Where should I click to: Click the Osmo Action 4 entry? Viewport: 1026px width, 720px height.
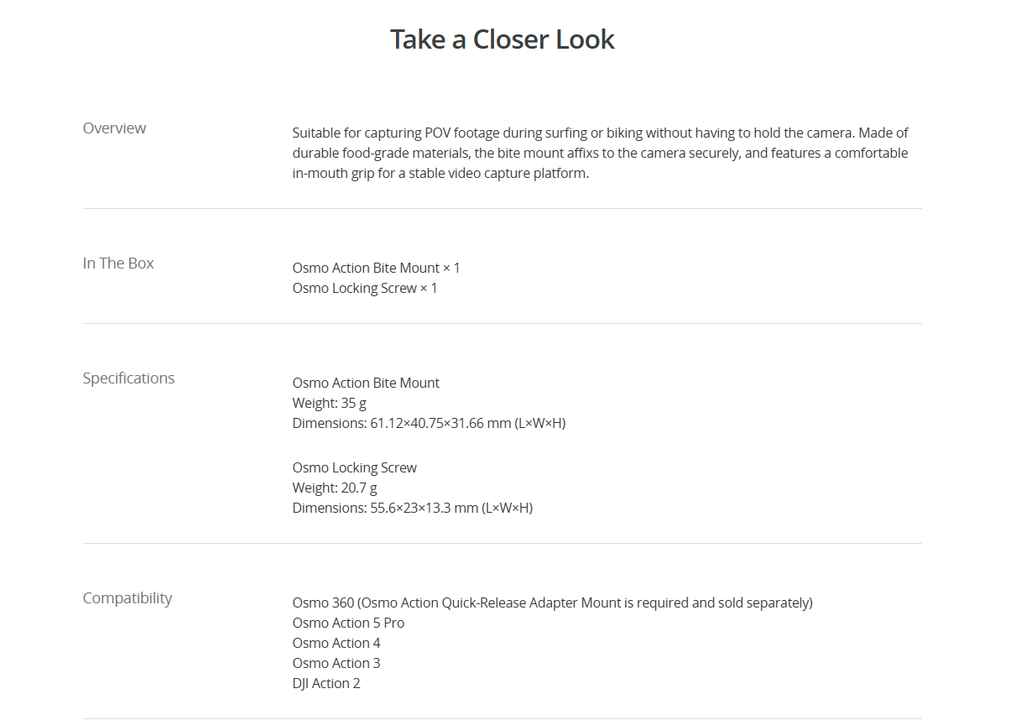click(x=336, y=643)
